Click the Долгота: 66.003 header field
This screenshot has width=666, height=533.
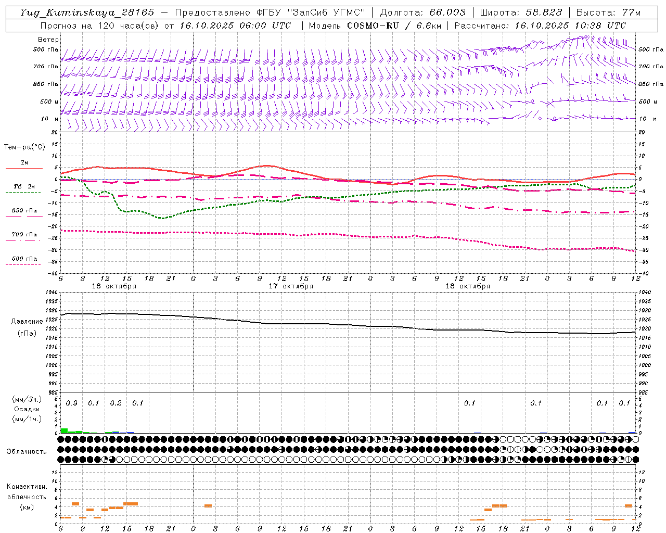[422, 12]
